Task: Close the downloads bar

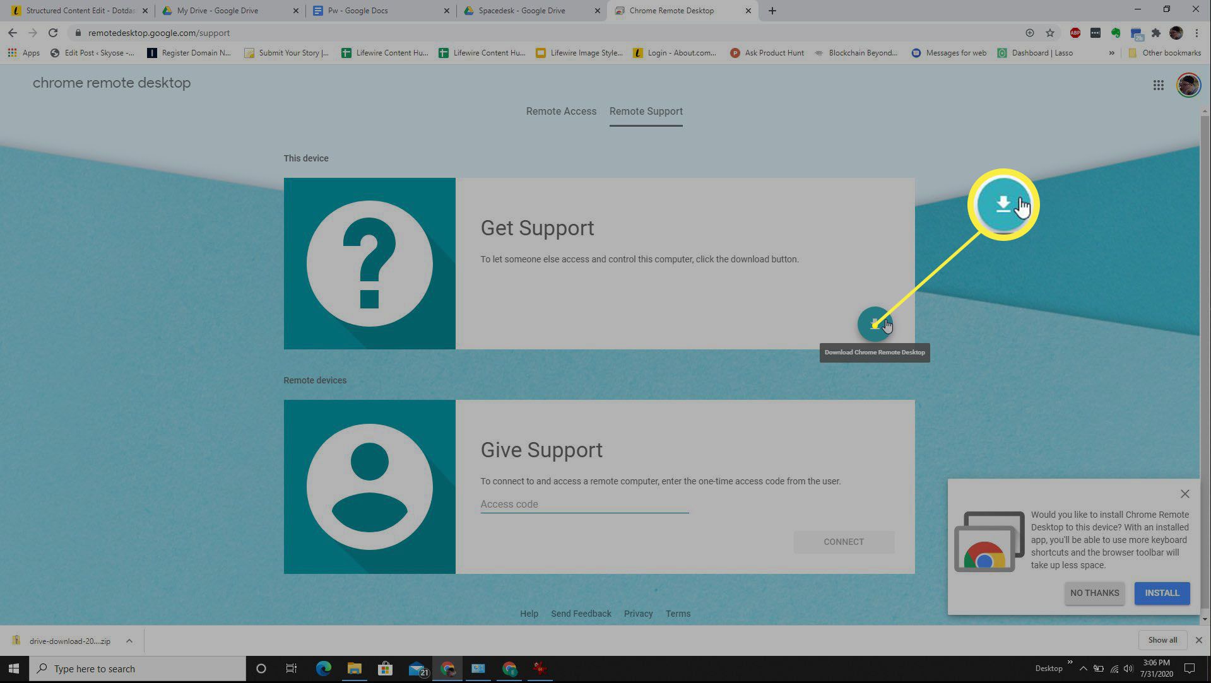Action: click(x=1198, y=640)
